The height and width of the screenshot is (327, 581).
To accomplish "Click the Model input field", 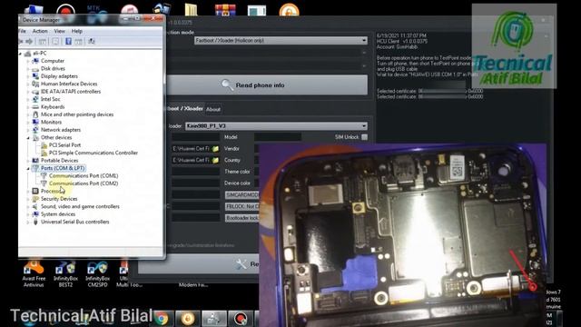I will pos(278,137).
